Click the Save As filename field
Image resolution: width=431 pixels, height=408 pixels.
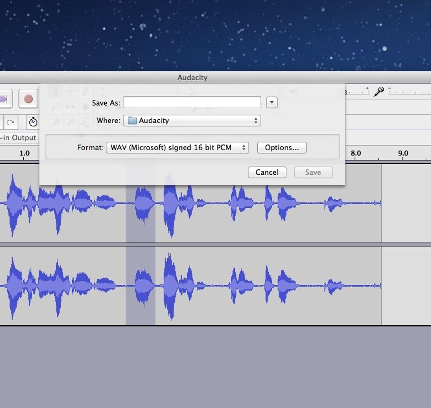tap(192, 103)
